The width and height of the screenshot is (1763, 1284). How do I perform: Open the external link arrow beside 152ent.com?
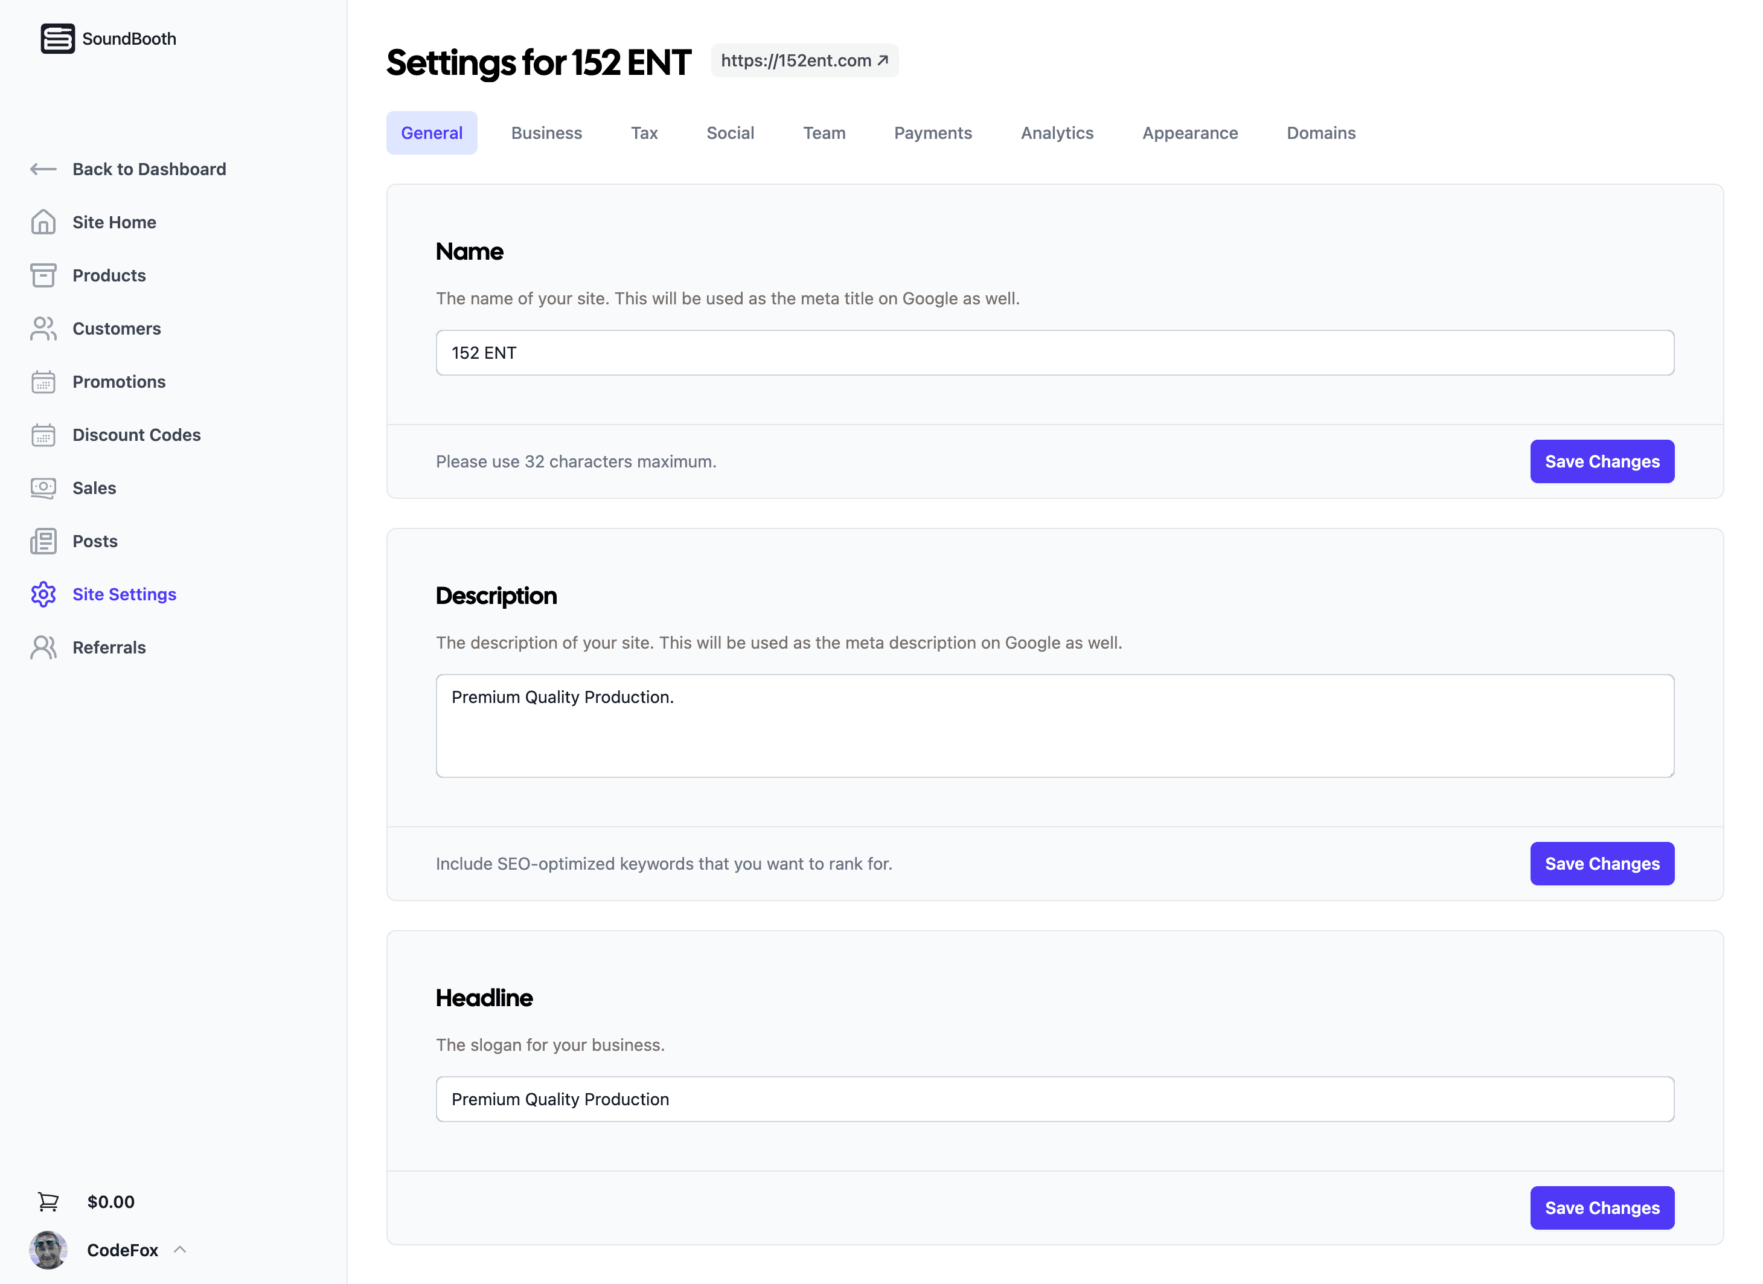click(x=884, y=59)
